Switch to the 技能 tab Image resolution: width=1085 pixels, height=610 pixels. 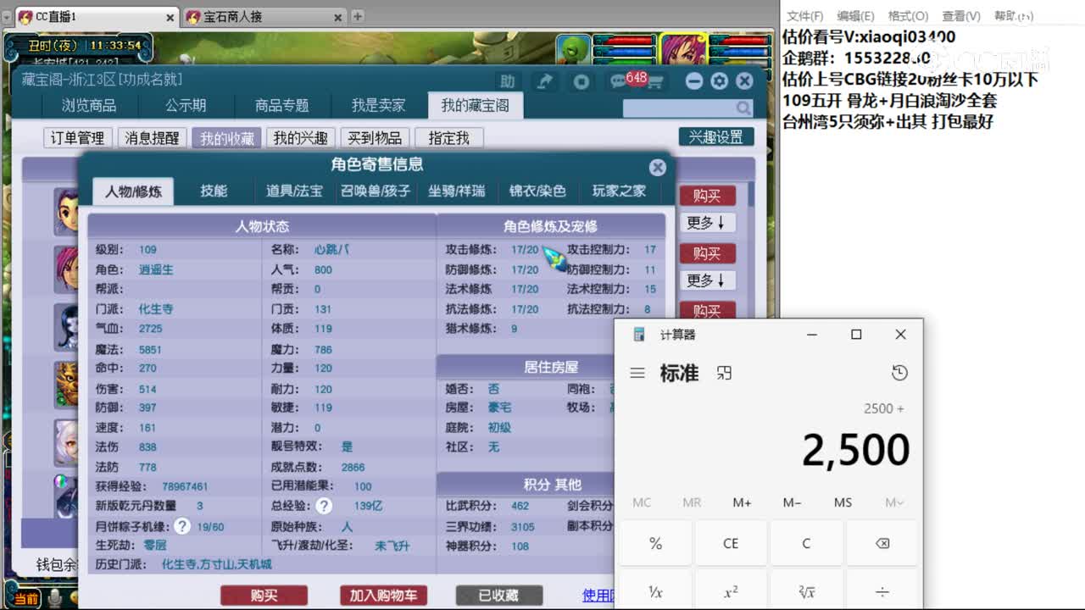coord(216,191)
